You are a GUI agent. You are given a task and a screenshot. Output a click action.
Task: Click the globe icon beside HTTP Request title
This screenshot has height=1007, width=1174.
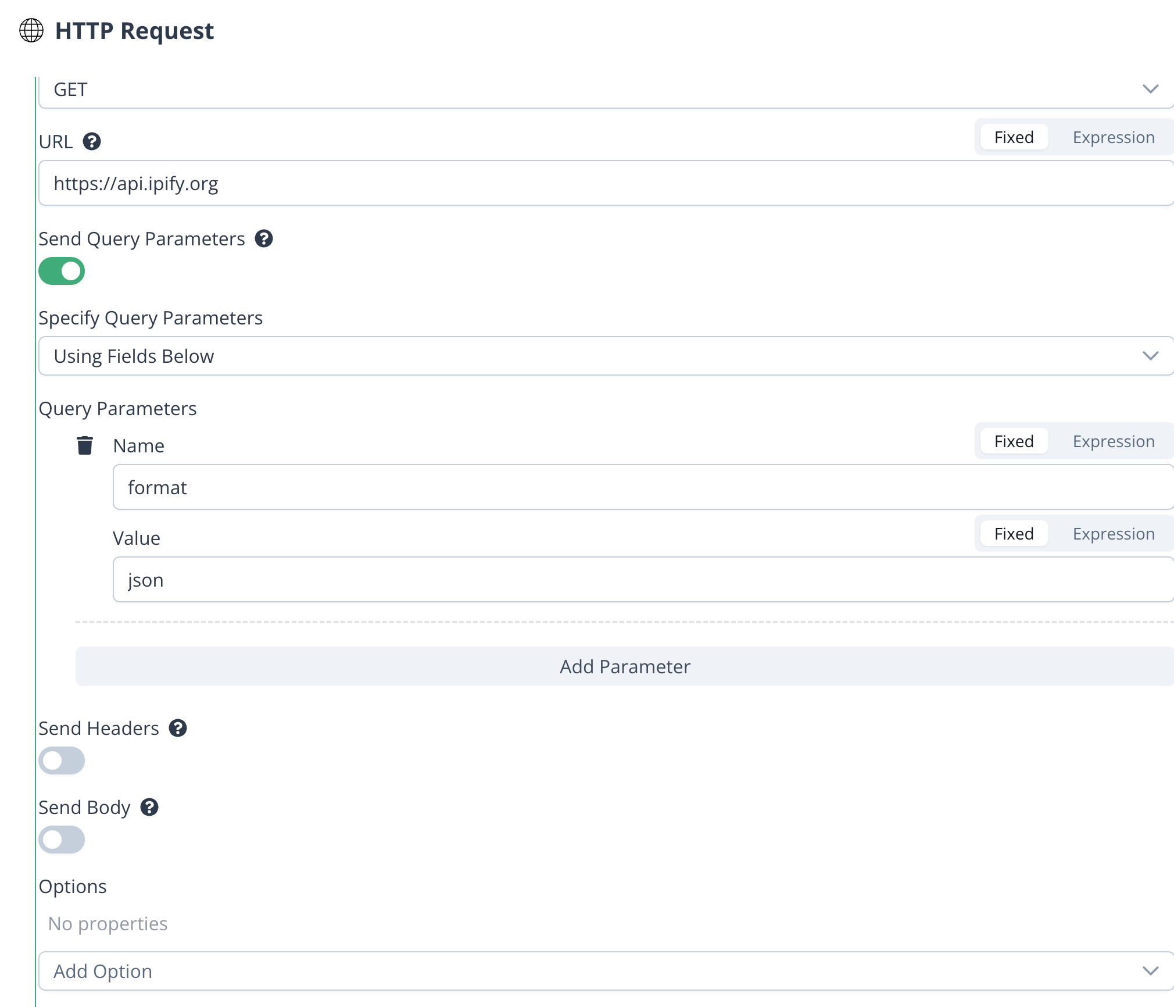[31, 31]
